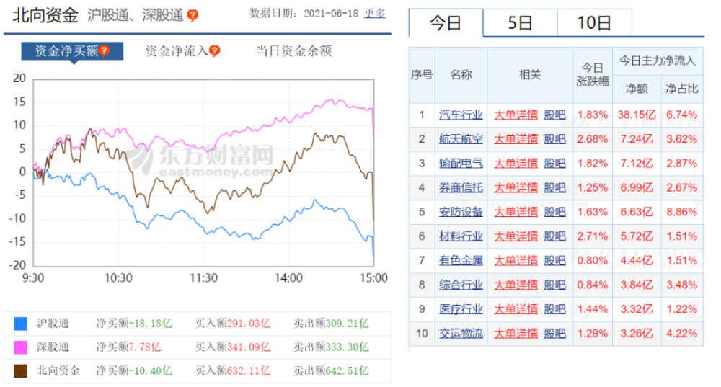Switch to 资金净买额 chart tab

click(72, 51)
